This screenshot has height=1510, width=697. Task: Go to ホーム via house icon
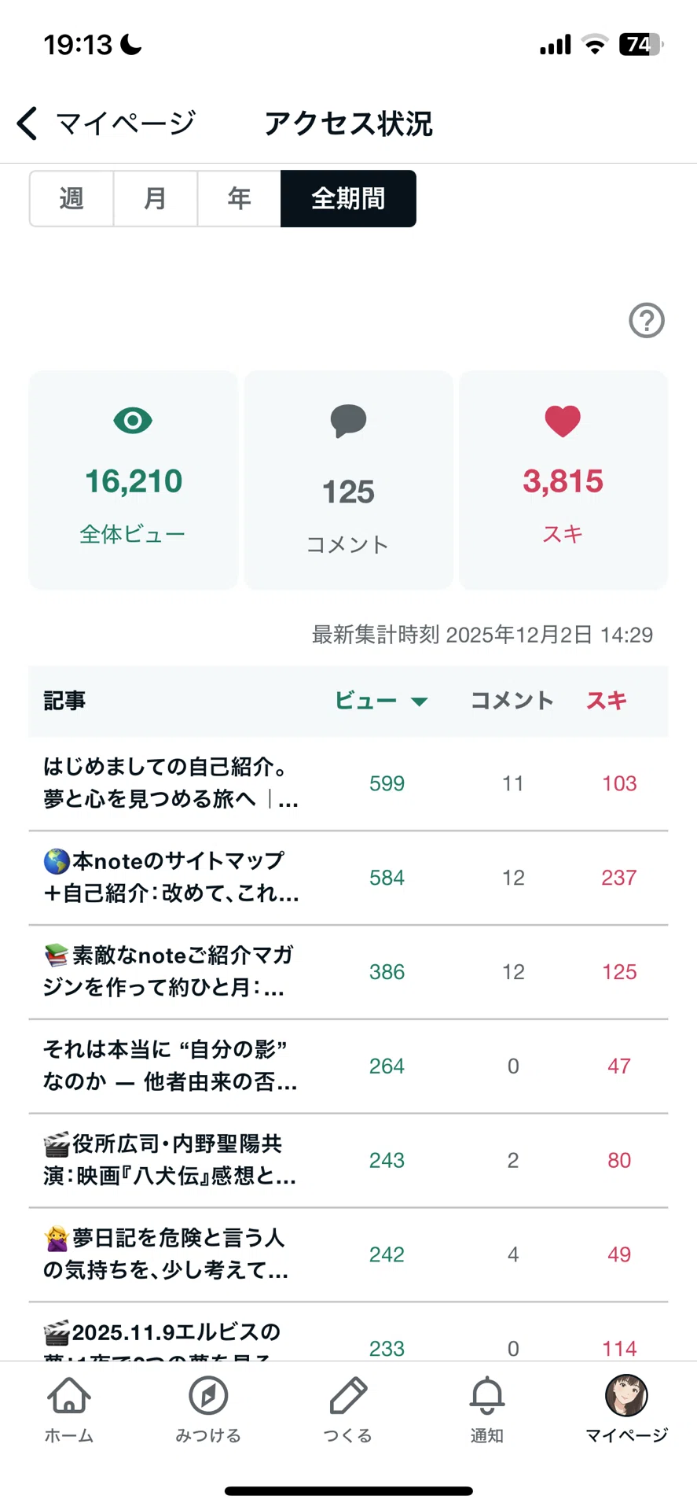click(69, 1396)
